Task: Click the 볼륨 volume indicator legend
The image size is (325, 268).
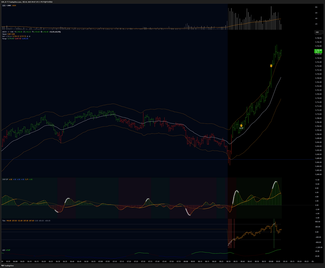Action: [4, 5]
